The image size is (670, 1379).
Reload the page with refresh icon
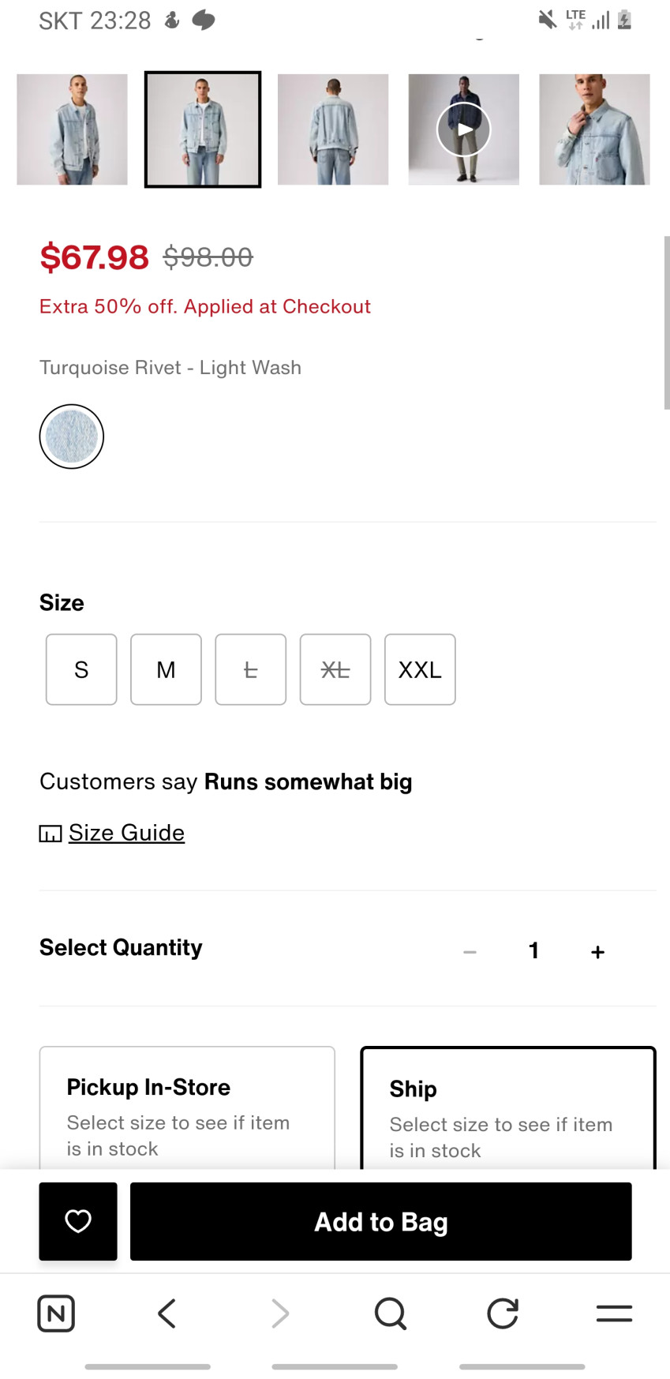click(x=502, y=1313)
